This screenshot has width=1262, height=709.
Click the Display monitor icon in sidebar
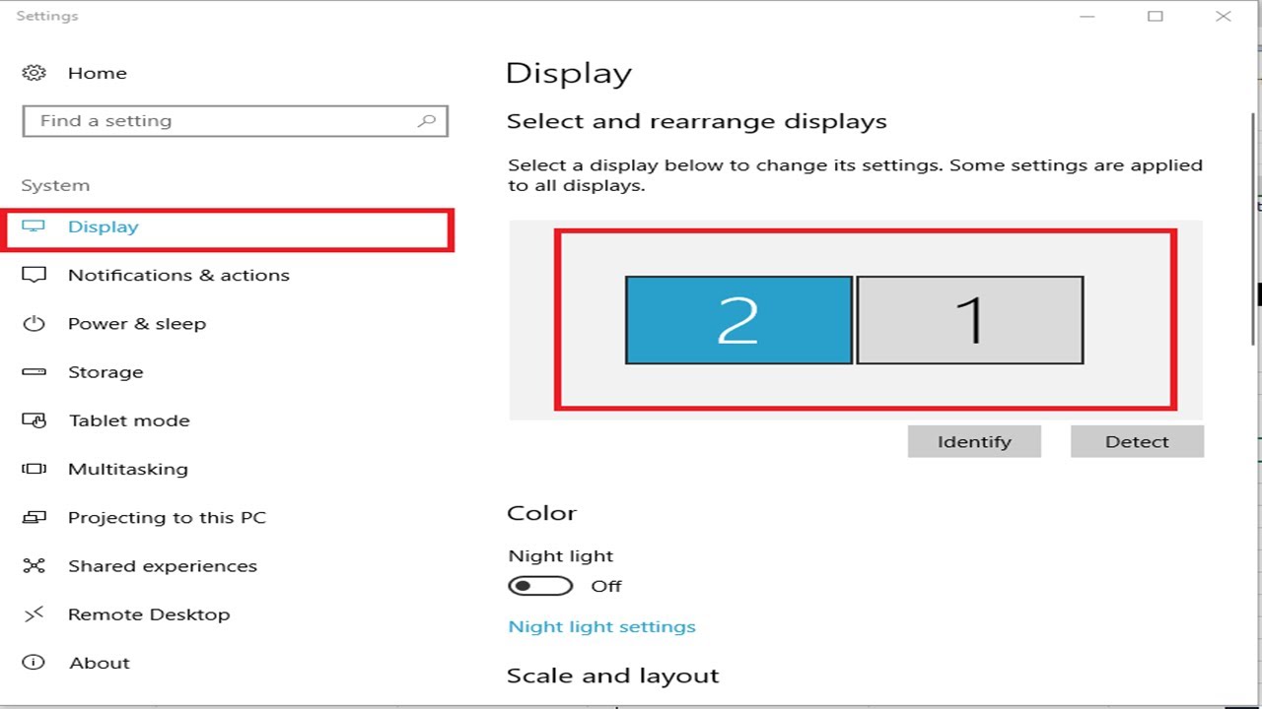pos(35,226)
